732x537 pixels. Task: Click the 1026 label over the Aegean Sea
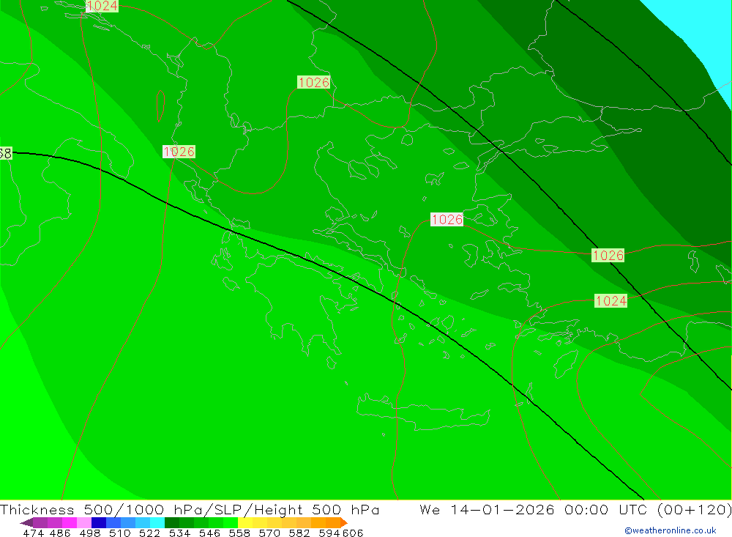(447, 219)
